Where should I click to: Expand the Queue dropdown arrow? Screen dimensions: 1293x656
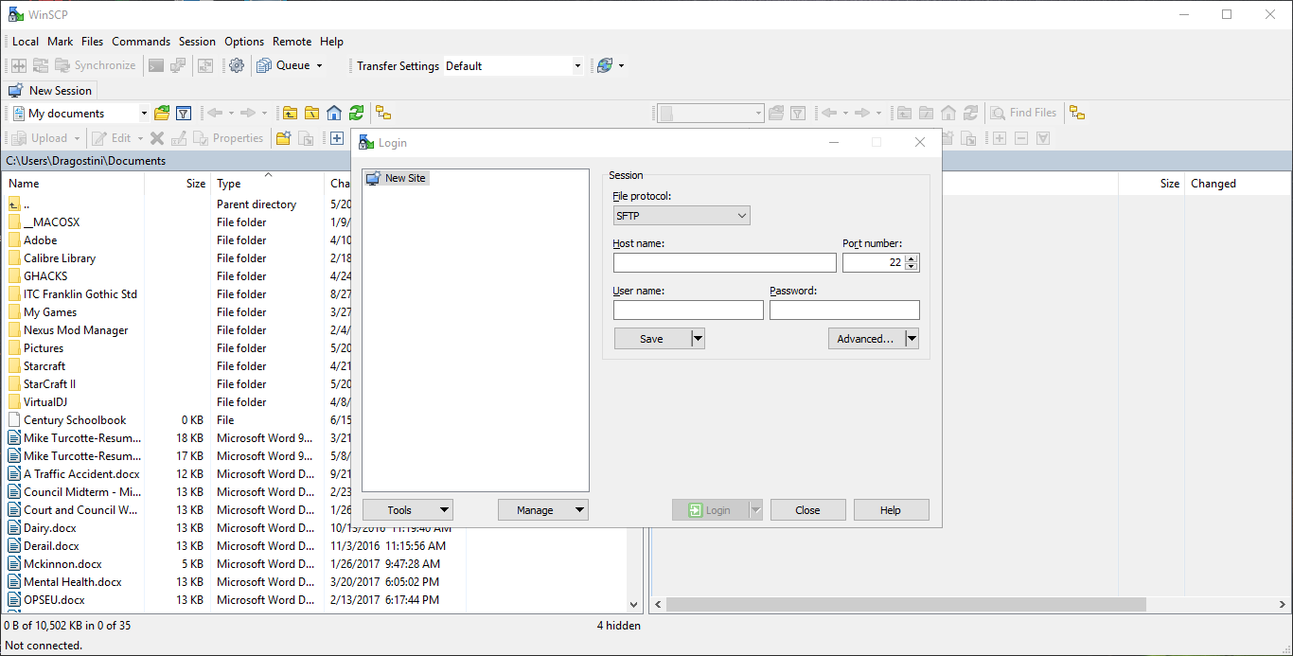(x=319, y=66)
